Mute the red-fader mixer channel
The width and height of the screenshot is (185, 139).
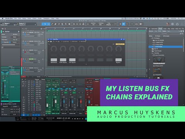(x=79, y=93)
